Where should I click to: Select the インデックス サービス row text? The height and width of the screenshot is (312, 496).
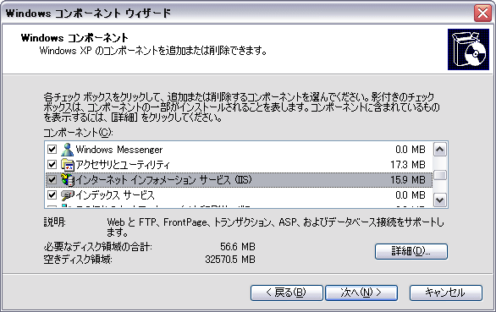pos(115,195)
